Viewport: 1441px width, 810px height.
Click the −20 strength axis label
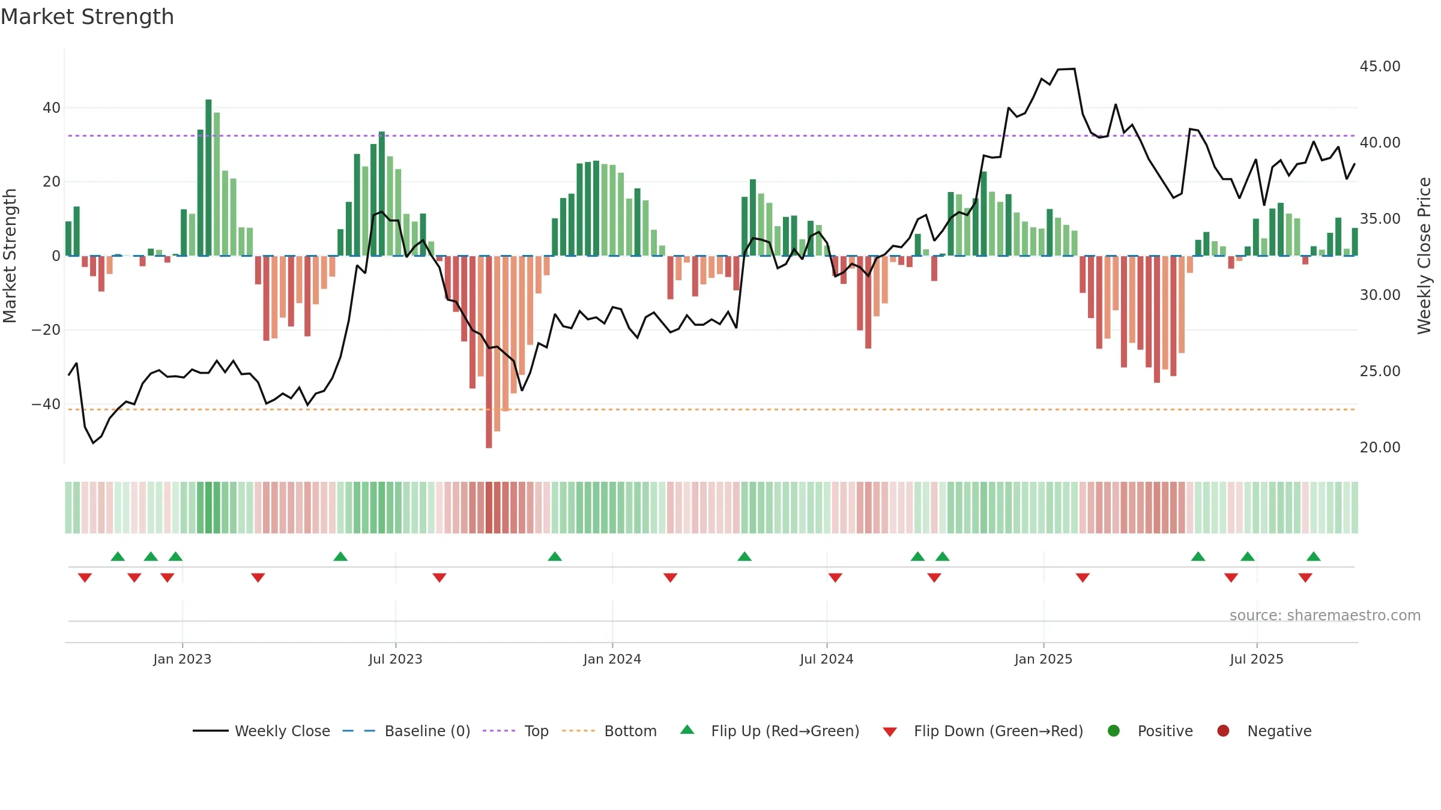(46, 330)
